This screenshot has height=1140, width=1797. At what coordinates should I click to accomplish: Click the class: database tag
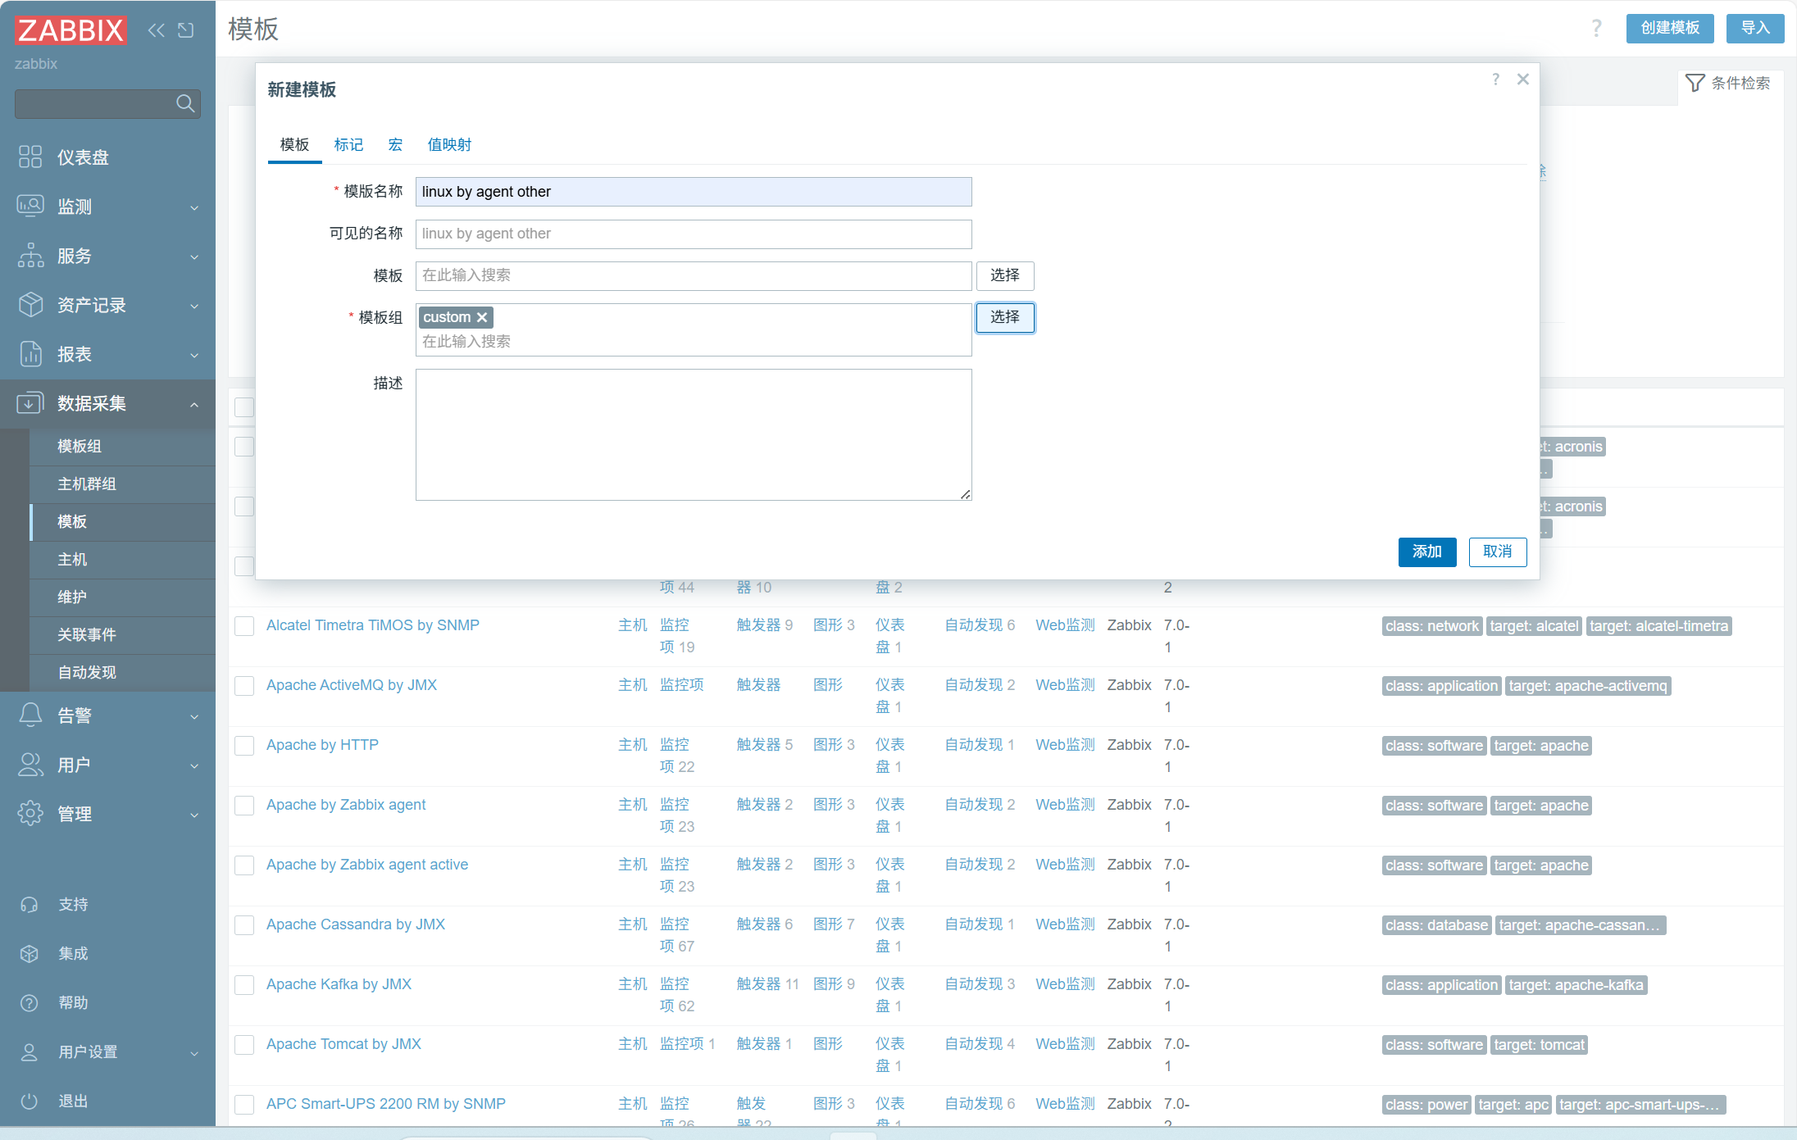(1436, 925)
